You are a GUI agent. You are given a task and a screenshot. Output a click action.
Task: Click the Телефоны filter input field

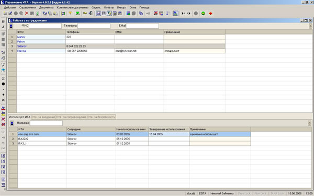click(x=94, y=26)
